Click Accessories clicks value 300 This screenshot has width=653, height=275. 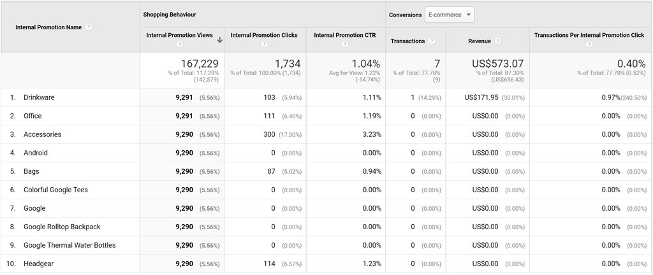click(269, 134)
